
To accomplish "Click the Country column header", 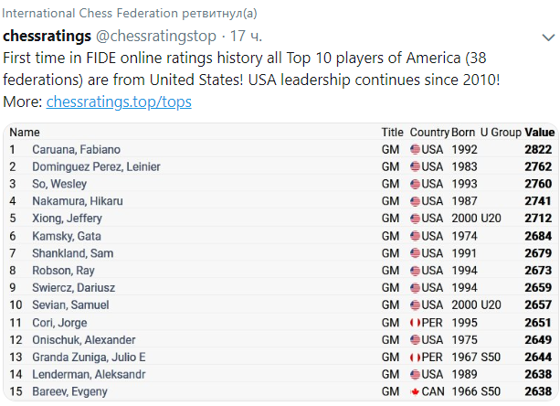I will tap(429, 133).
